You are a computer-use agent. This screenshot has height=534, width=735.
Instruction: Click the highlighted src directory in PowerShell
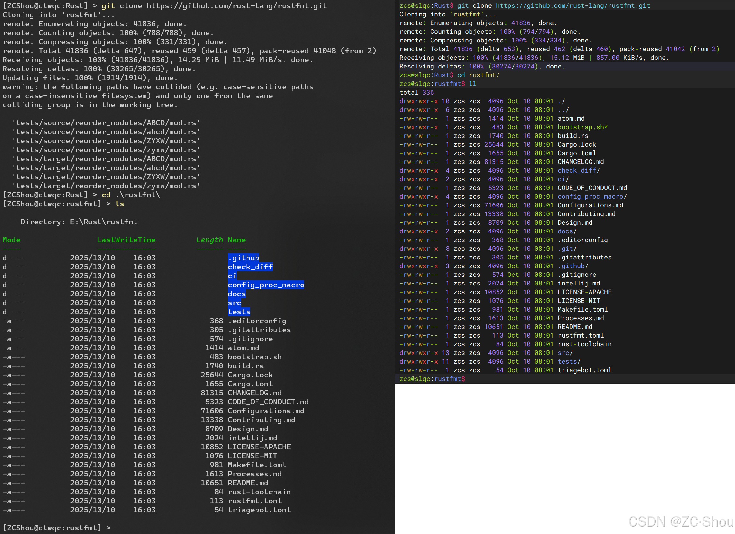coord(234,303)
